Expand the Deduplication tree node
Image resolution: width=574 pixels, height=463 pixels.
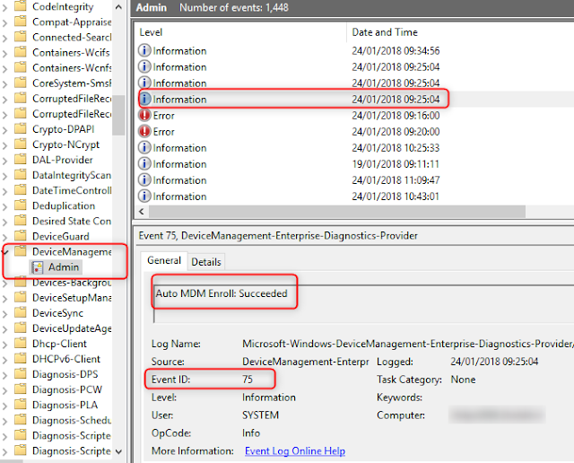coord(4,206)
